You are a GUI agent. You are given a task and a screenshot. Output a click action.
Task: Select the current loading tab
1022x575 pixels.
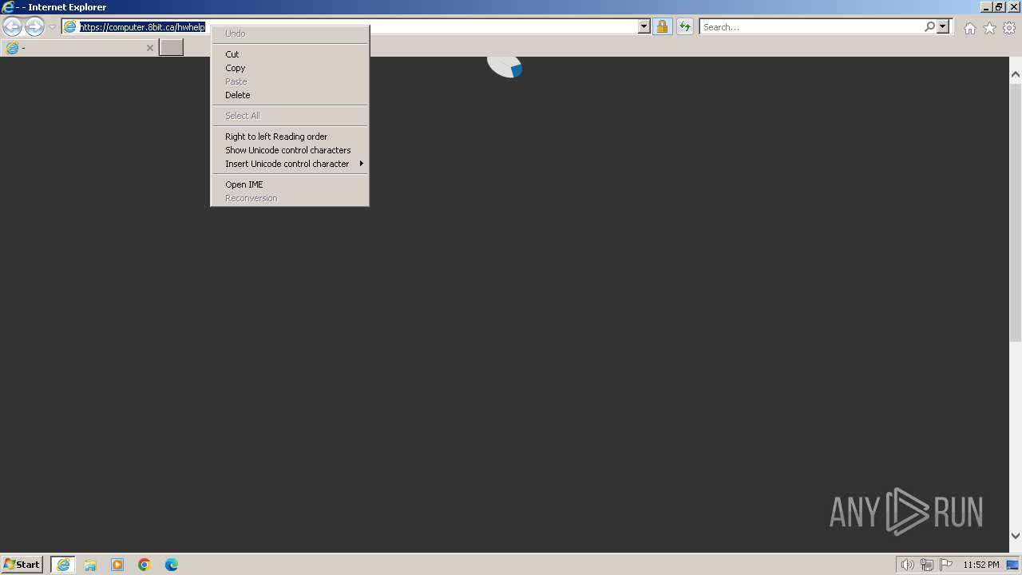click(x=79, y=48)
